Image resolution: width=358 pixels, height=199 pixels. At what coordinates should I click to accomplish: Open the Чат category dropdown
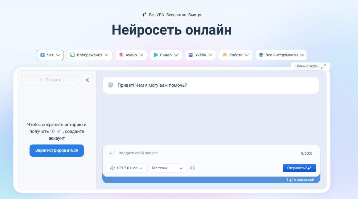tap(50, 55)
